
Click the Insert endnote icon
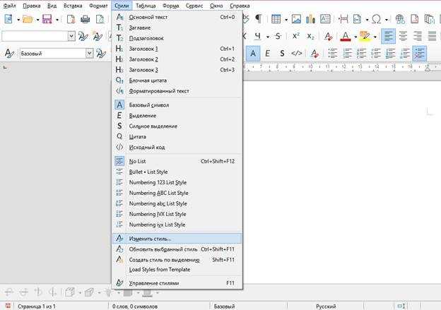pos(430,19)
